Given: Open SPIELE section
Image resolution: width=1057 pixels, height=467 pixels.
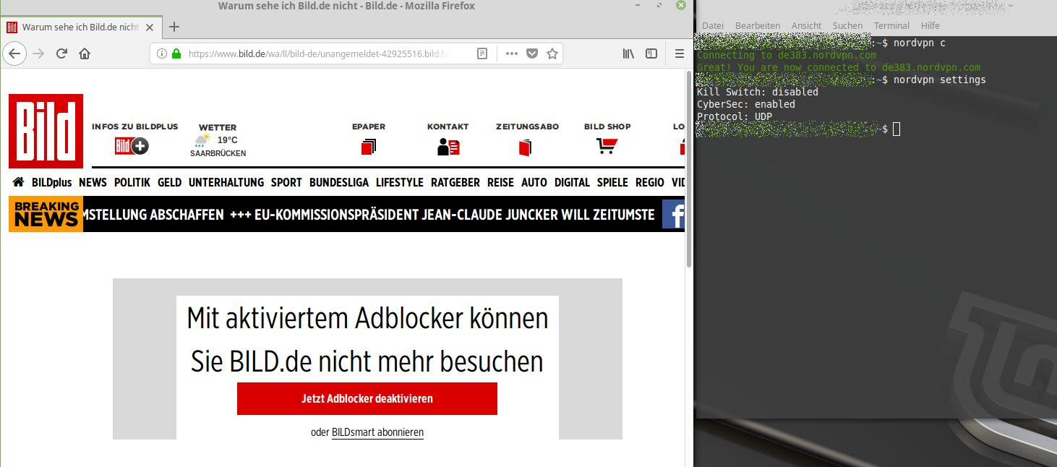Looking at the screenshot, I should pos(612,182).
